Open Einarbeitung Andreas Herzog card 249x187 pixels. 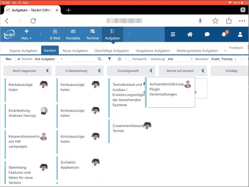pyautogui.click(x=27, y=116)
